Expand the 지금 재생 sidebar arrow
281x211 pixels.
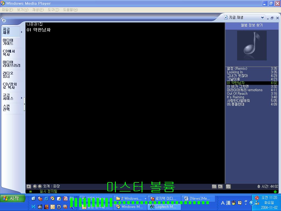(22, 32)
